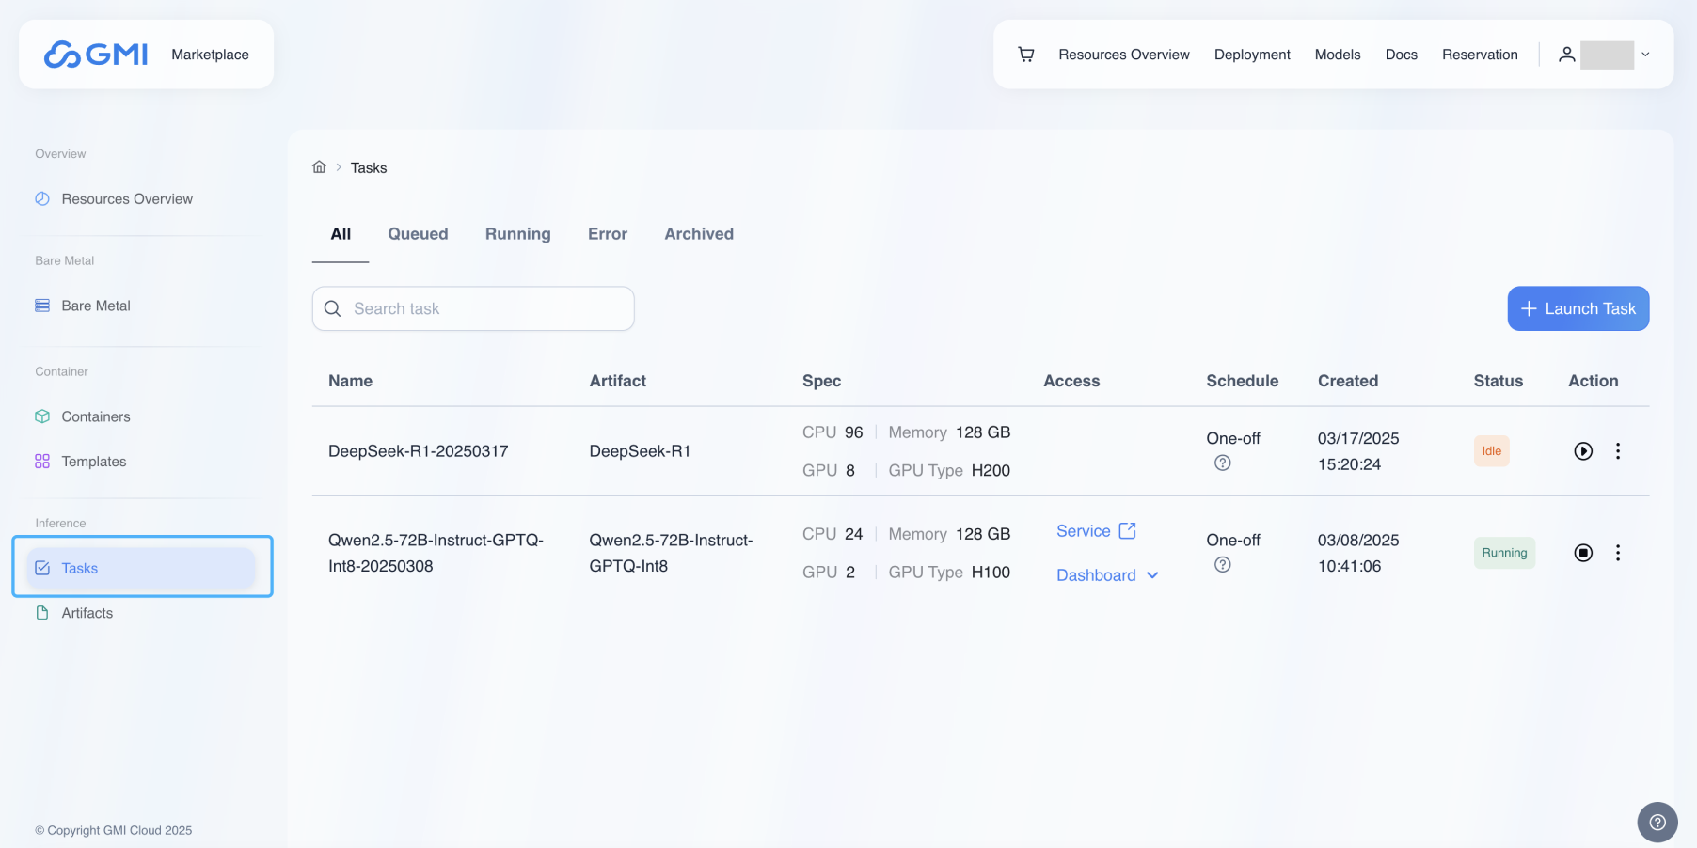
Task: Expand the Dashboard dropdown
Action: pyautogui.click(x=1107, y=575)
